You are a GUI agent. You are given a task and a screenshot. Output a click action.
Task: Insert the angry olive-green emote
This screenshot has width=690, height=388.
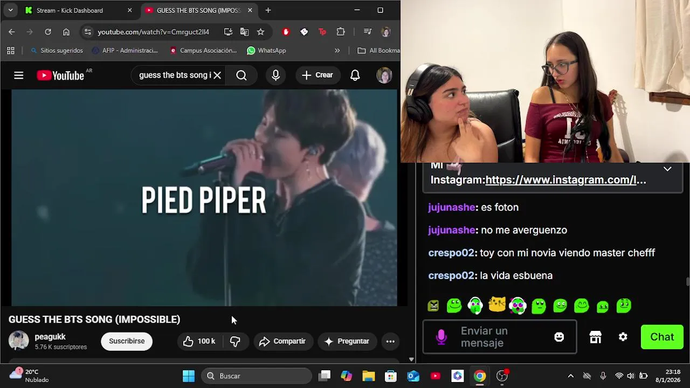[433, 306]
